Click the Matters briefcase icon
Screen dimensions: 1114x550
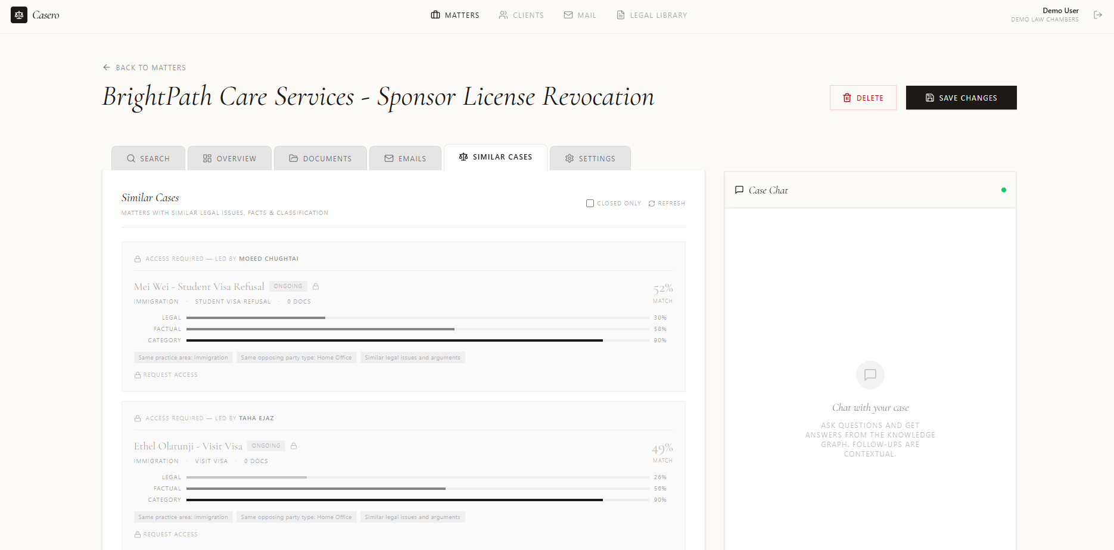pyautogui.click(x=435, y=15)
